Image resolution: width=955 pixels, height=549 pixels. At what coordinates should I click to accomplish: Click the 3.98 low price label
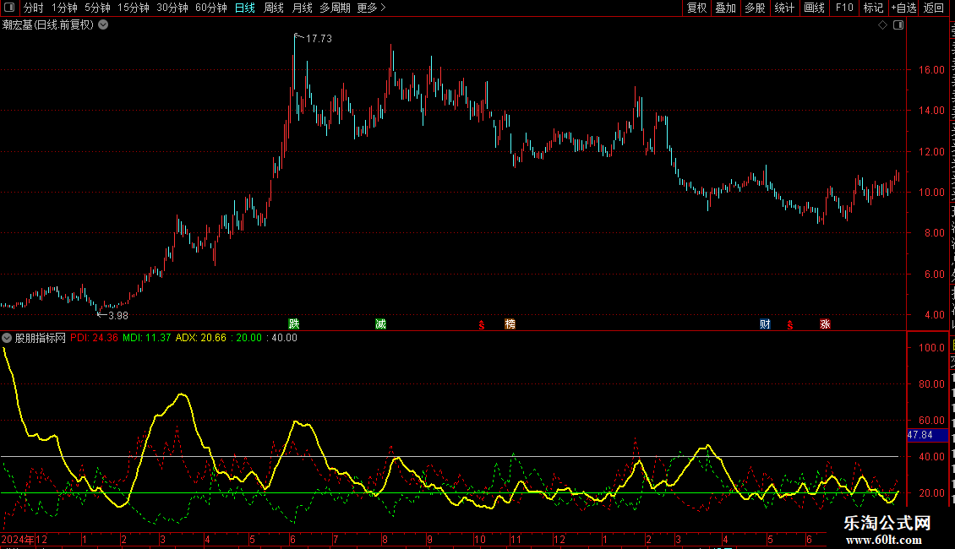point(118,315)
